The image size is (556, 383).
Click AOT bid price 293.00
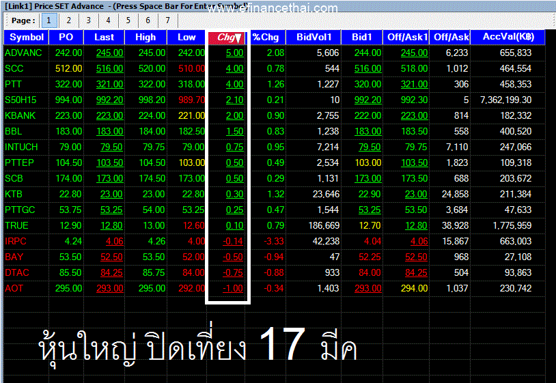[368, 288]
